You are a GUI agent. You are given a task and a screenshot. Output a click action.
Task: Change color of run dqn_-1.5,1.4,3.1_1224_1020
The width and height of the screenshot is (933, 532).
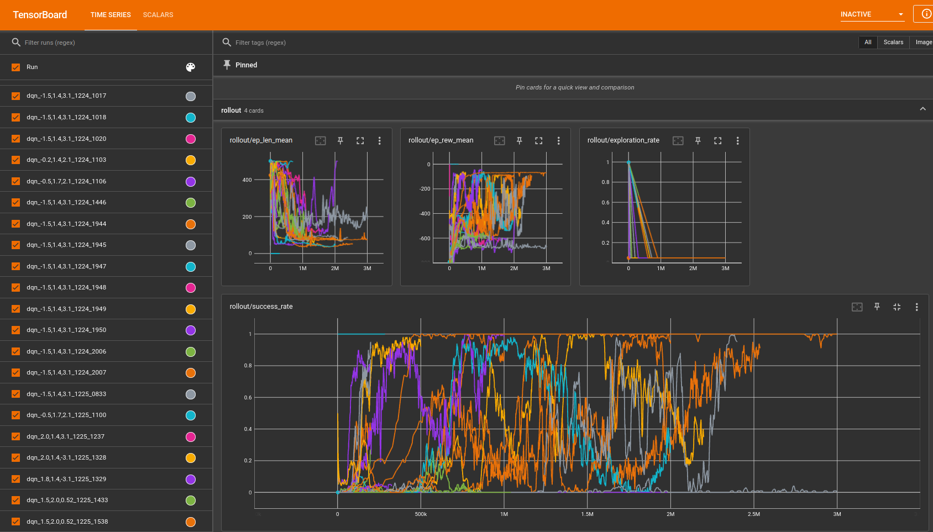tap(191, 139)
